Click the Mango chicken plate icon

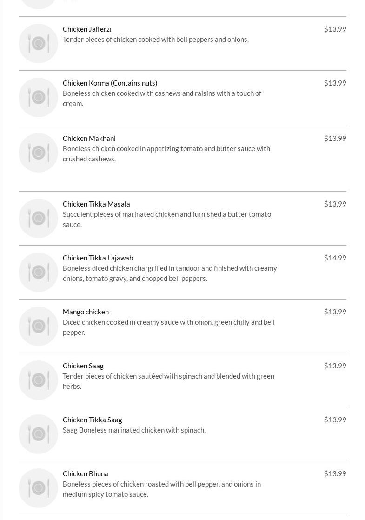[x=38, y=326]
